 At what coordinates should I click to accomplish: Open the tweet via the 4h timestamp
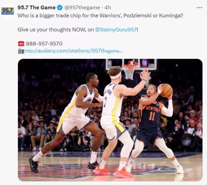point(108,7)
